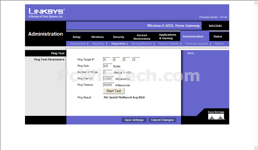Select the Administration tab
258x150 pixels.
point(193,36)
